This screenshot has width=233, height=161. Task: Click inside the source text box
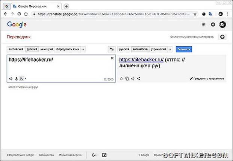[x=61, y=68]
